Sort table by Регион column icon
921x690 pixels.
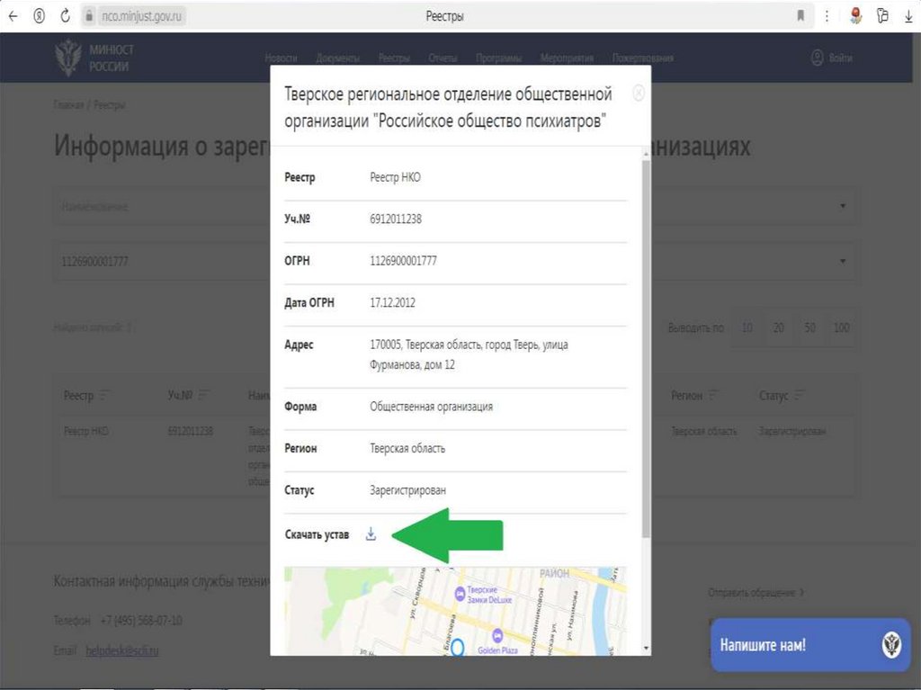pyautogui.click(x=713, y=395)
